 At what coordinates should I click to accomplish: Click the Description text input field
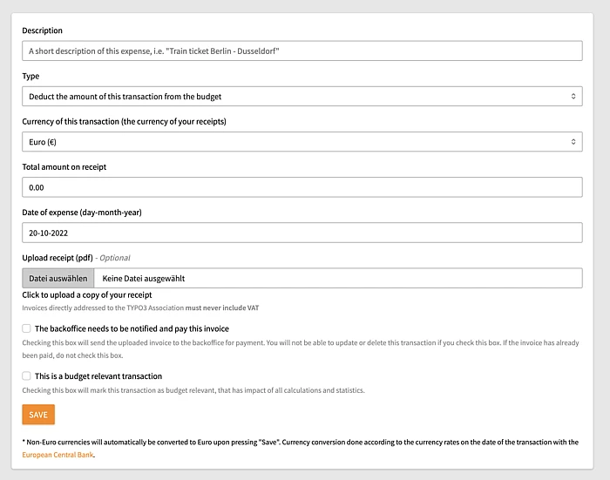click(302, 51)
